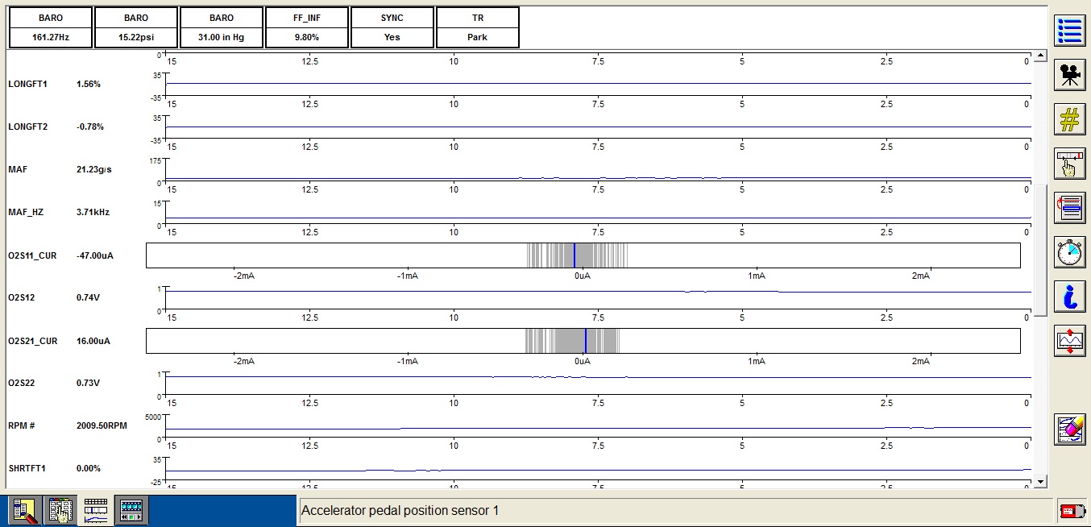Click the -47.00uA O2S11_CUR value

[95, 255]
